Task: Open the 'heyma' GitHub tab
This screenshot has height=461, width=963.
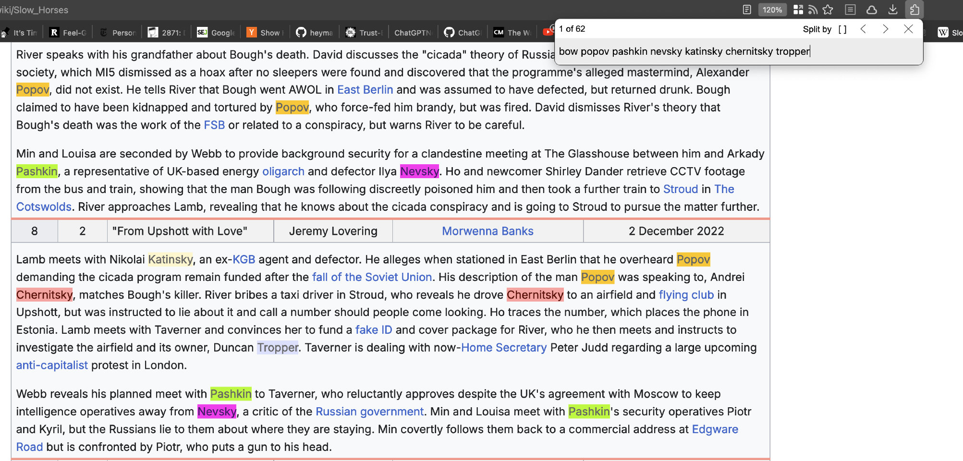Action: pos(315,33)
